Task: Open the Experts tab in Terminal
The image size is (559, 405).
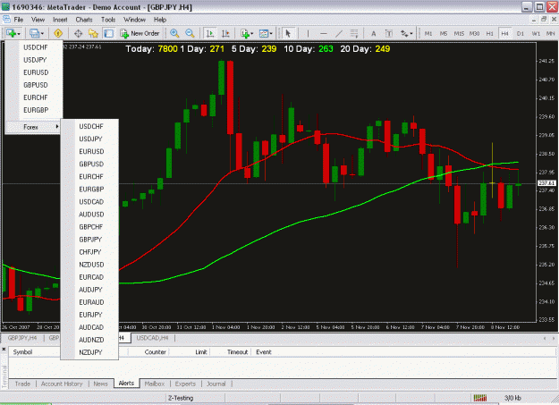Action: coord(185,384)
